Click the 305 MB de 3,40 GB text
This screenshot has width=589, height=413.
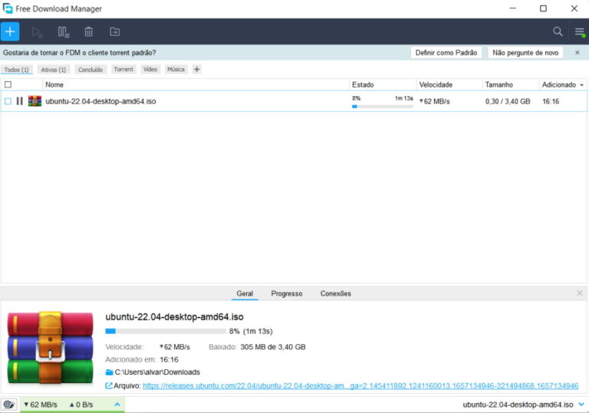coord(273,347)
